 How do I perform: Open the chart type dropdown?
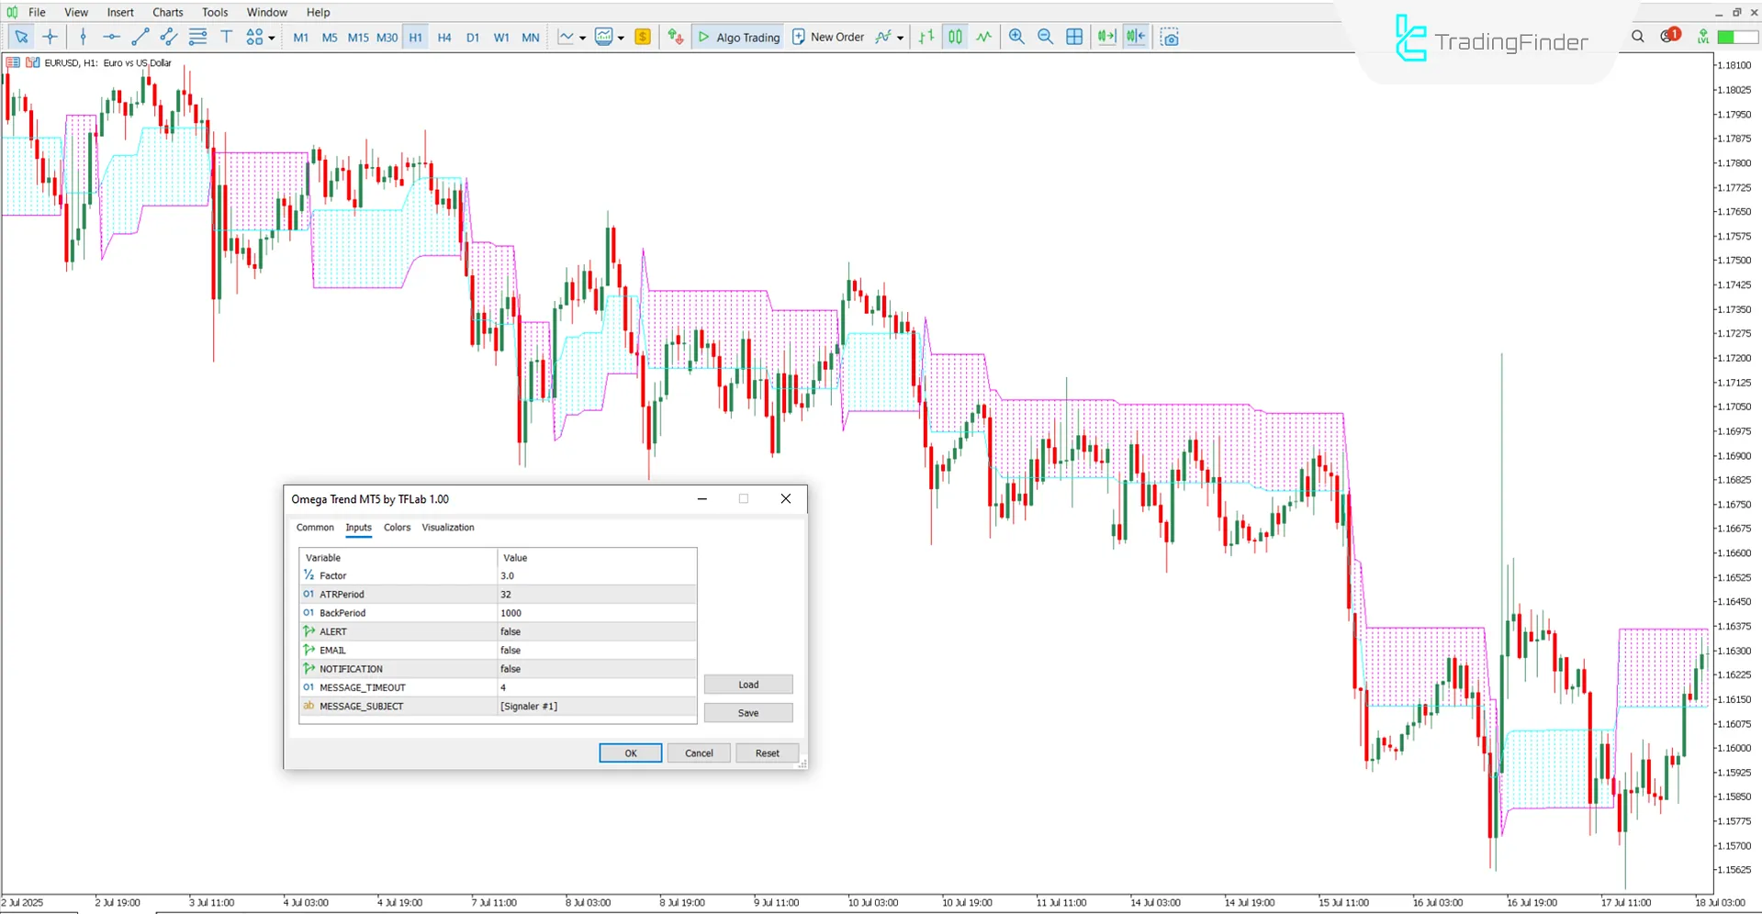[582, 39]
